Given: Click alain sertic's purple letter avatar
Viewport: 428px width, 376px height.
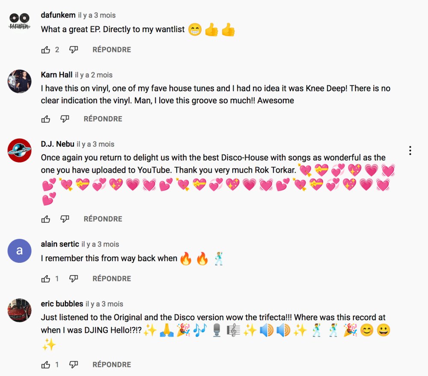Looking at the screenshot, I should point(20,251).
